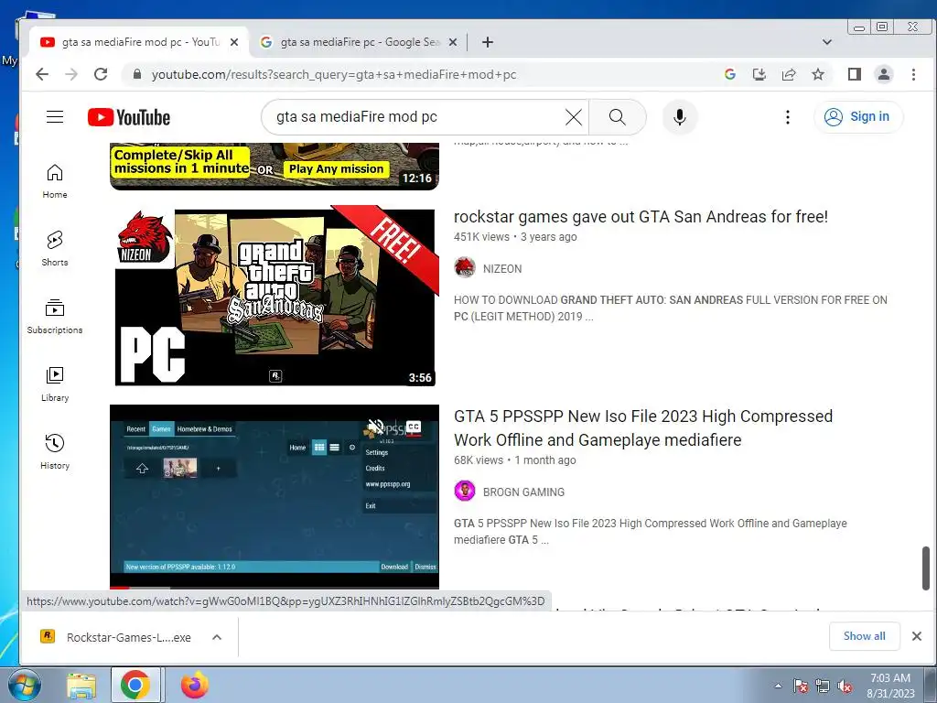Close the downloads bar

coord(917,636)
